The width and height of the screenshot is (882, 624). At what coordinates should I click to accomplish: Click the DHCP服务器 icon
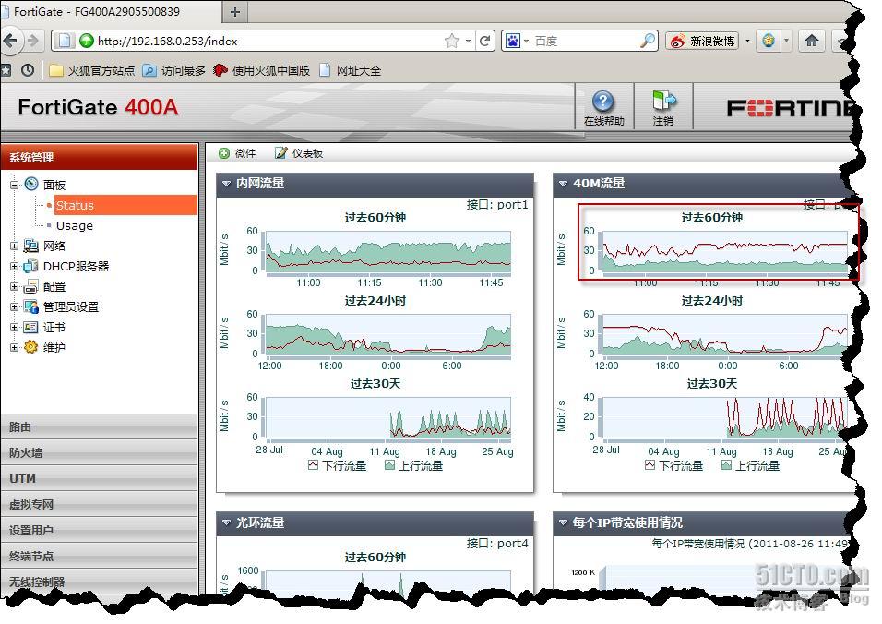30,266
